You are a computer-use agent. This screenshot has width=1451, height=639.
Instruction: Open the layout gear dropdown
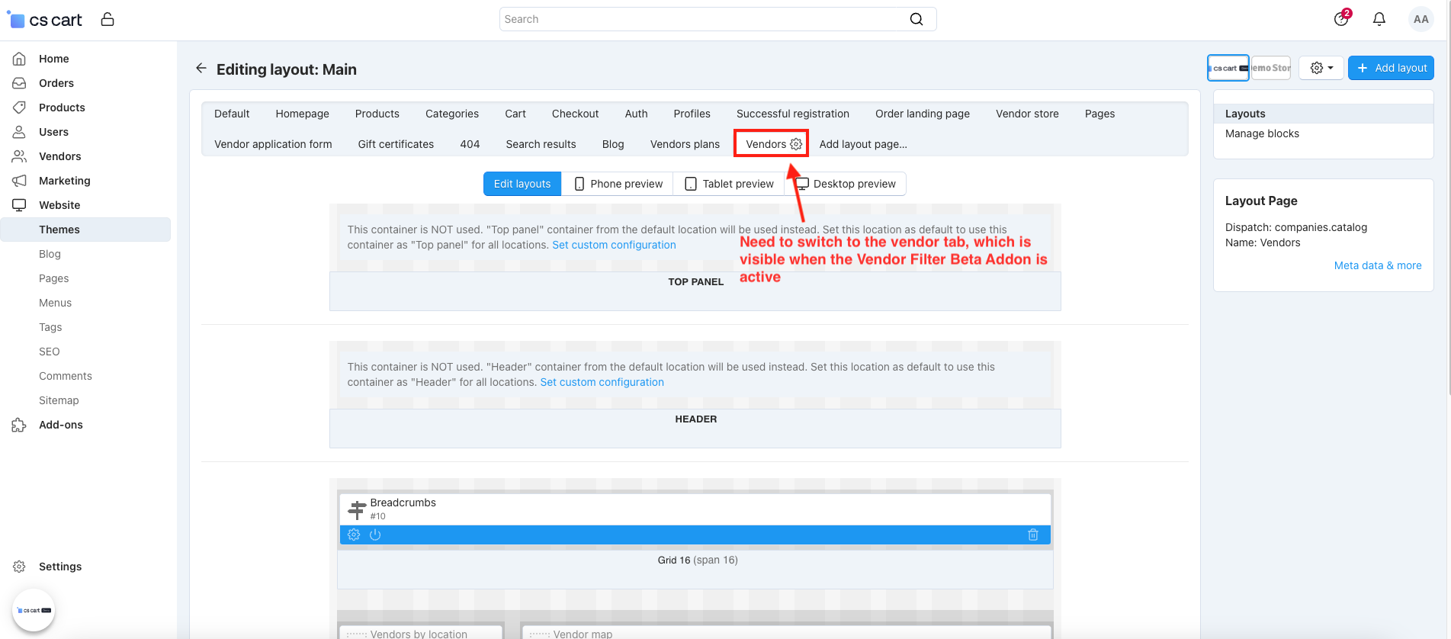[1321, 68]
